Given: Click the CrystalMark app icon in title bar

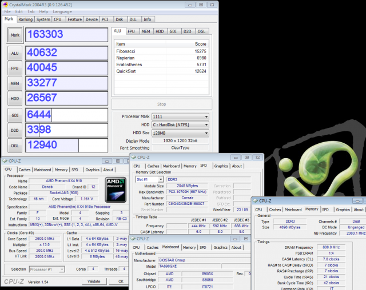Looking at the screenshot, I should [x=5, y=5].
